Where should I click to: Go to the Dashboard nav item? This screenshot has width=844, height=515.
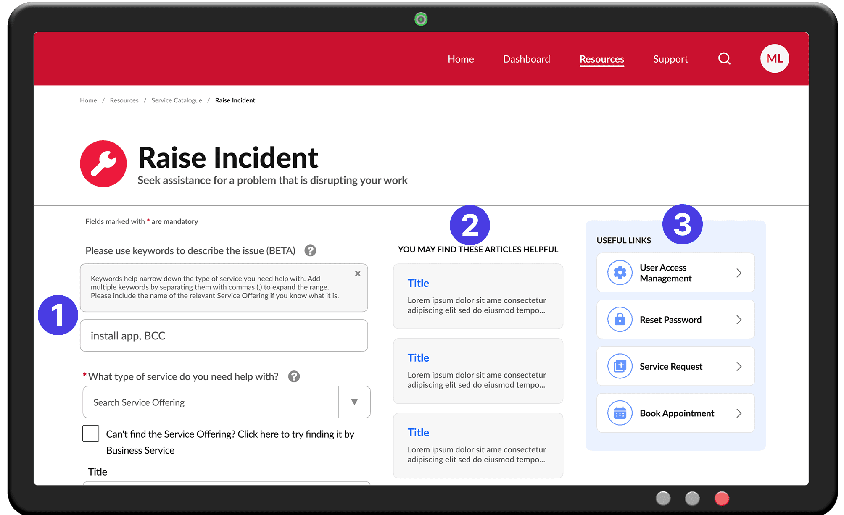coord(526,59)
